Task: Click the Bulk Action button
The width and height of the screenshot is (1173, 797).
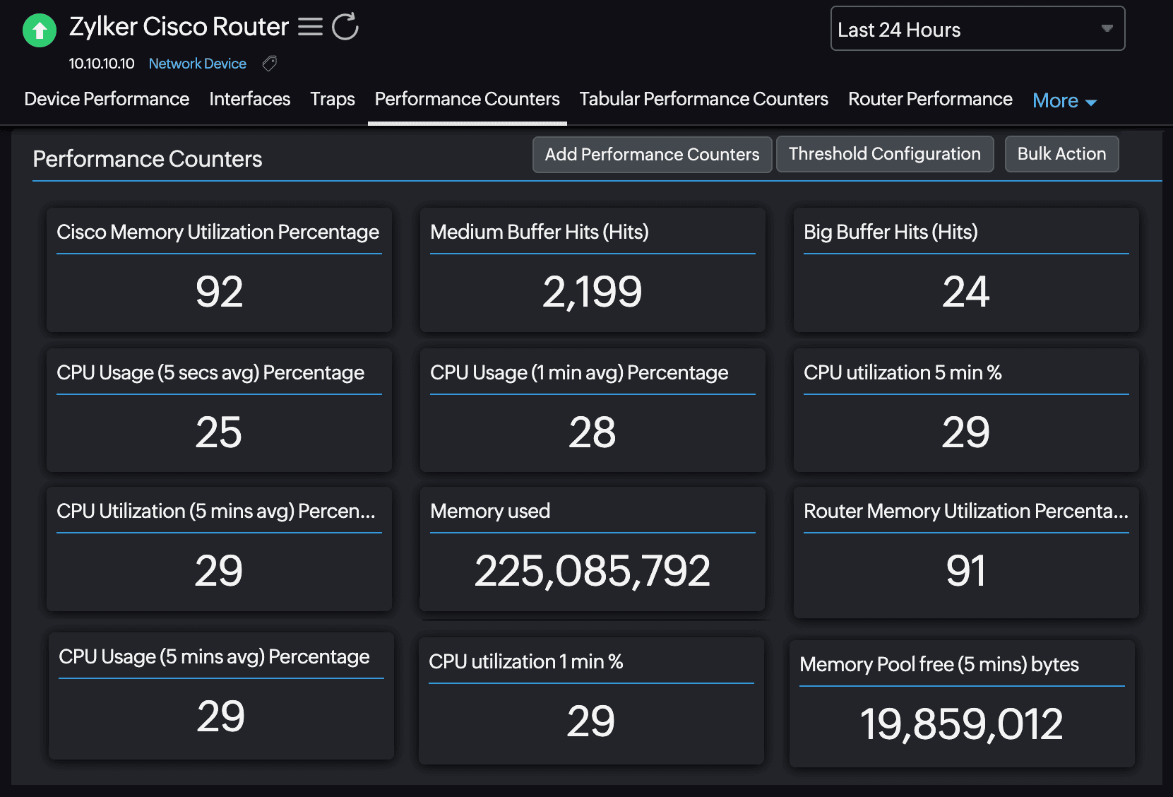Action: click(1061, 154)
